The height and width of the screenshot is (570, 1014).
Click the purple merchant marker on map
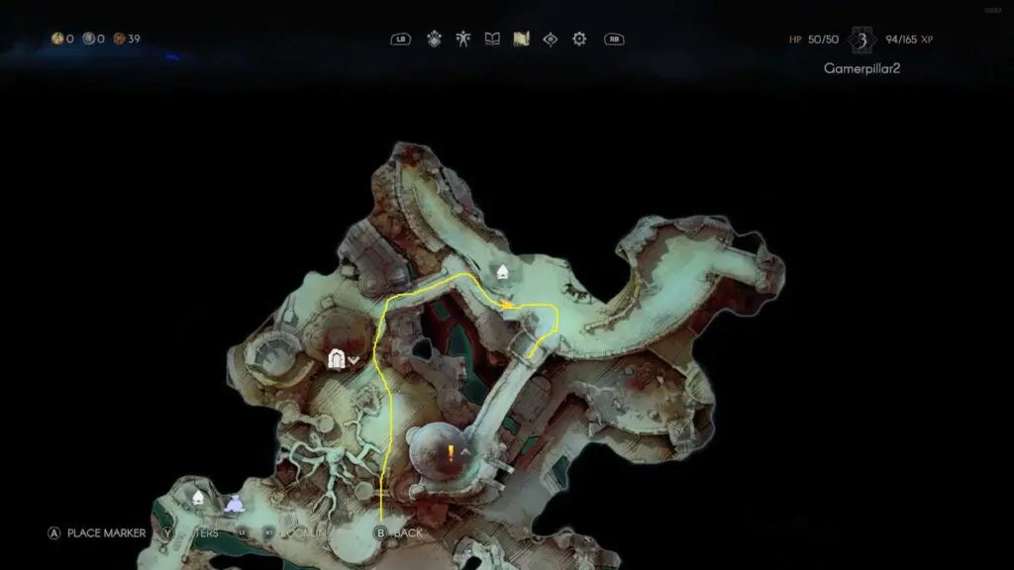click(x=233, y=505)
